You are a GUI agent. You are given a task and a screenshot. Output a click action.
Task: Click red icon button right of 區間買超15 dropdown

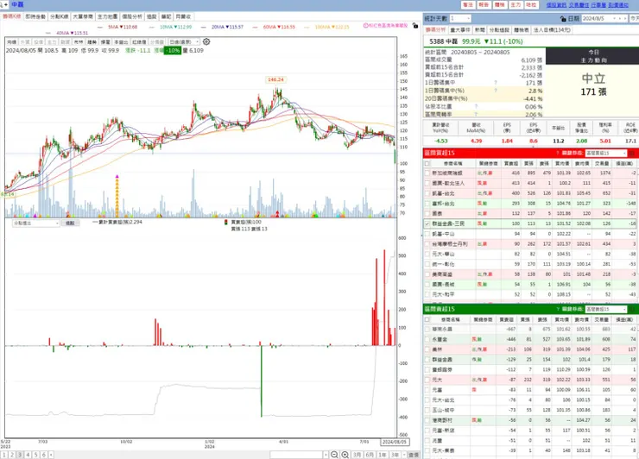632,153
